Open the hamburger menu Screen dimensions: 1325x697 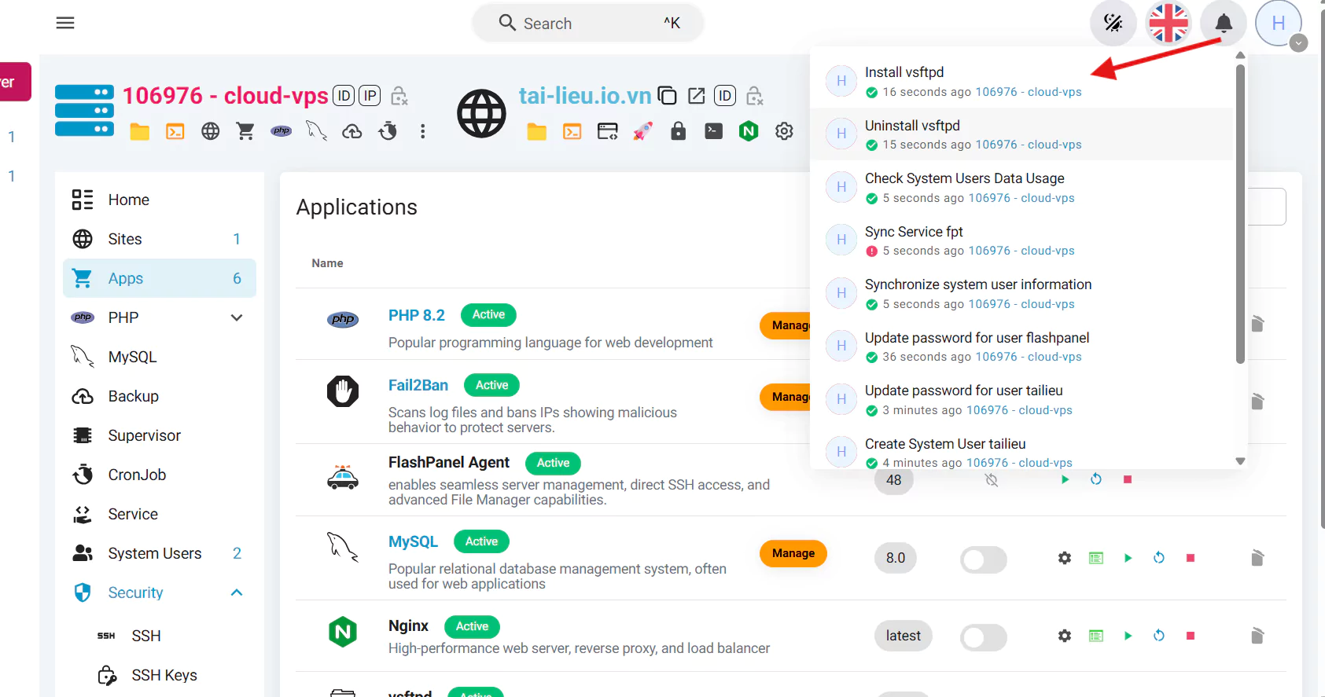[65, 24]
